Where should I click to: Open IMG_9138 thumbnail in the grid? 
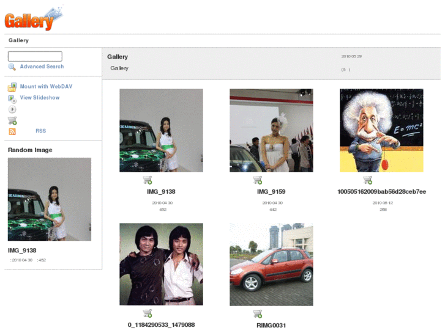pyautogui.click(x=161, y=130)
